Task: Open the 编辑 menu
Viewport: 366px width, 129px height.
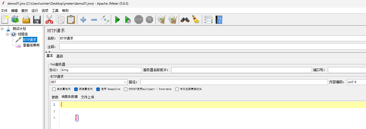Action: pyautogui.click(x=14, y=10)
